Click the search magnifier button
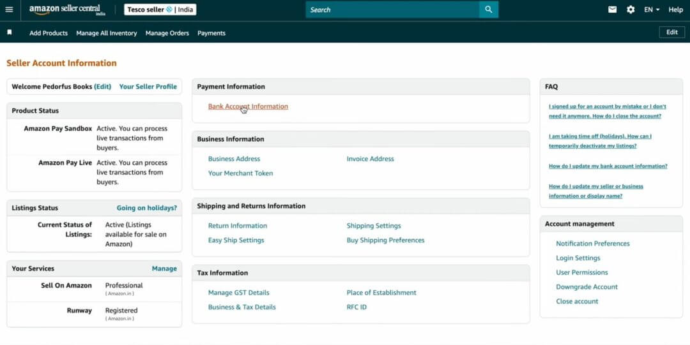 (x=489, y=10)
